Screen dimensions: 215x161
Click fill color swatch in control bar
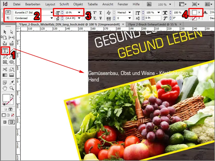pyautogui.click(x=194, y=12)
